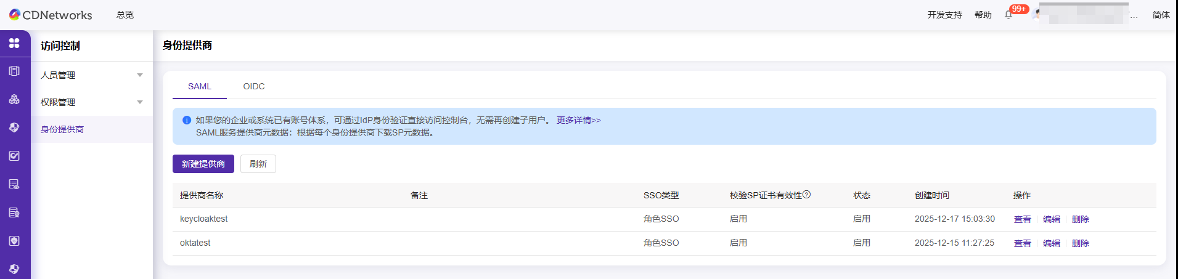Go to 总览 in the top navigation

125,15
